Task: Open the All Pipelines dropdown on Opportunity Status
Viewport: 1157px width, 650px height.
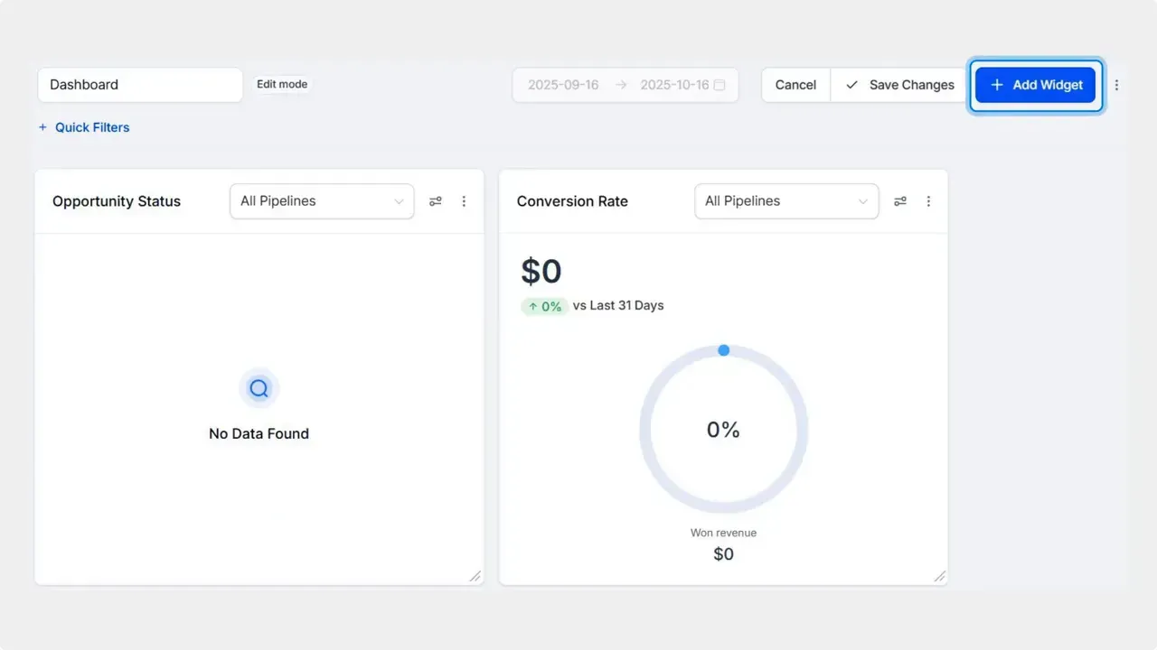Action: click(321, 200)
